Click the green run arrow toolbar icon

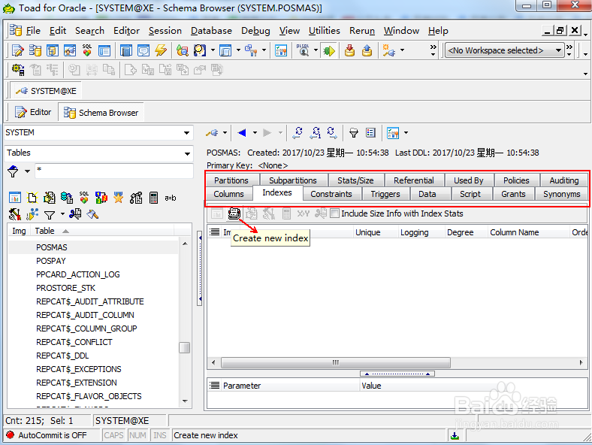(329, 50)
